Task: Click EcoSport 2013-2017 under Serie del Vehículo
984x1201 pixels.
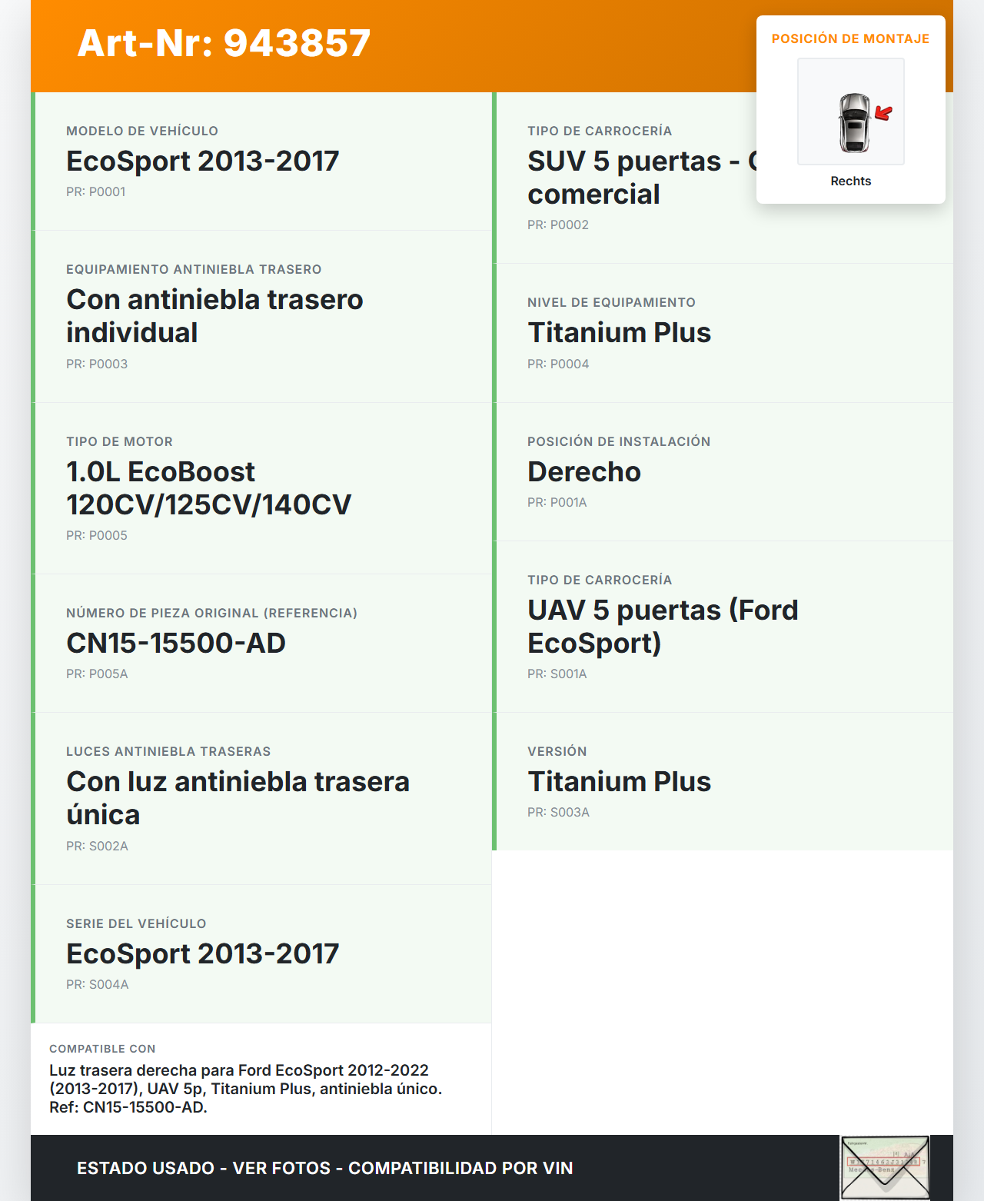Action: click(x=202, y=953)
